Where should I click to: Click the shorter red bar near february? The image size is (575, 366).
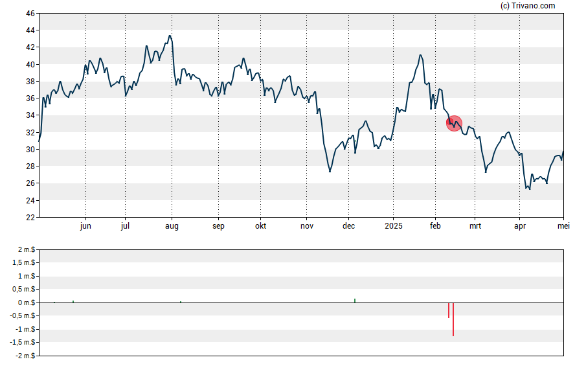point(449,310)
